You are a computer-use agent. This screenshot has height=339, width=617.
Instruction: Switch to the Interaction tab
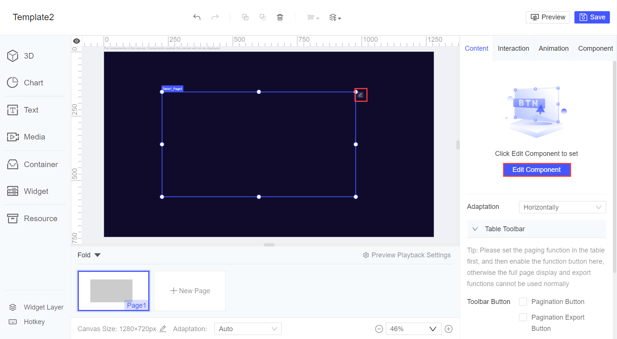pyautogui.click(x=513, y=48)
